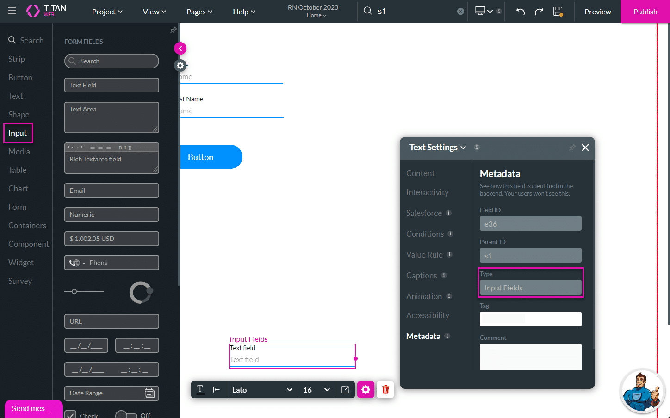
Task: Toggle the Off switch in form fields
Action: tap(126, 415)
